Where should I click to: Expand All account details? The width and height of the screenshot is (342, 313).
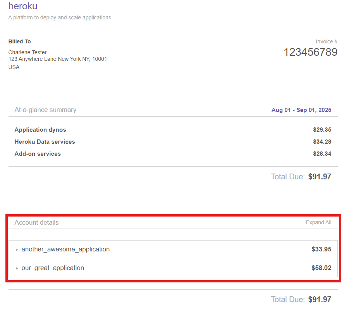click(x=318, y=222)
